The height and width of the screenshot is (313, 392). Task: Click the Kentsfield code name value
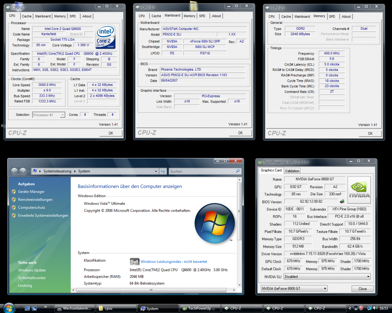pos(48,34)
